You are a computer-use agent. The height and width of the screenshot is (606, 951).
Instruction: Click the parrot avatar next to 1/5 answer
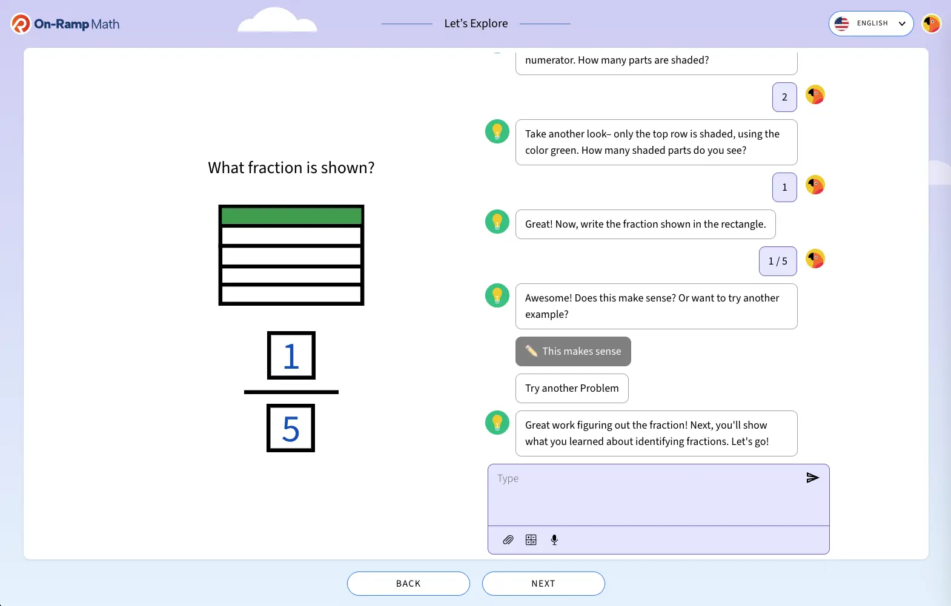coord(815,259)
